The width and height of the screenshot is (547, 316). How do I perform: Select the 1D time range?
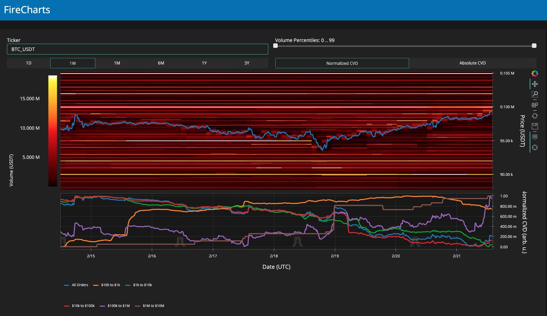[29, 63]
